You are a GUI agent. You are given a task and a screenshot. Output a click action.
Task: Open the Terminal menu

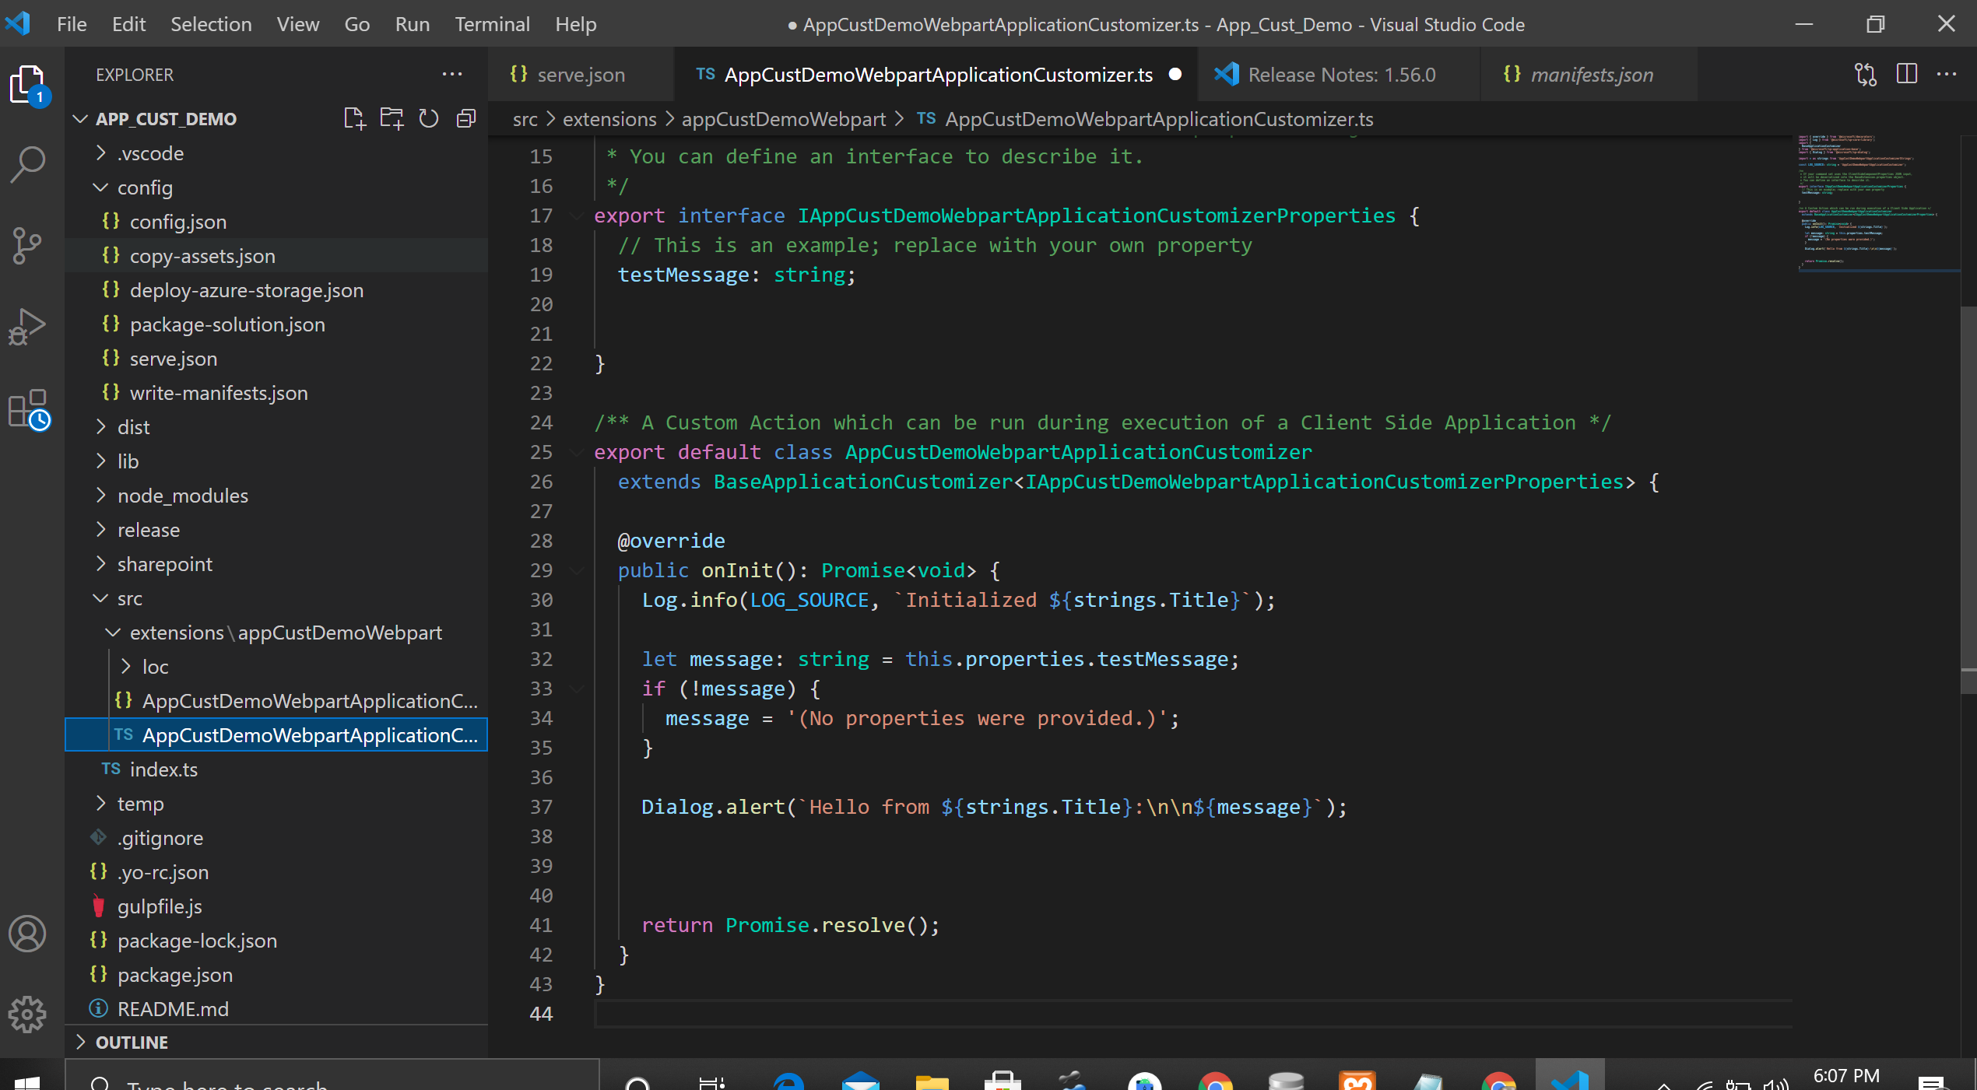(x=492, y=24)
